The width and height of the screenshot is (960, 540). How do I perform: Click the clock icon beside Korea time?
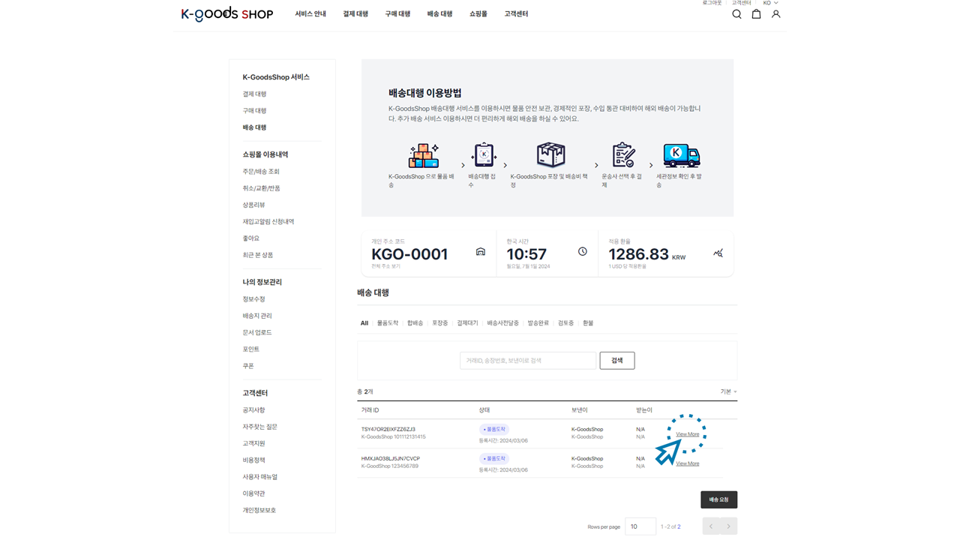pos(582,252)
